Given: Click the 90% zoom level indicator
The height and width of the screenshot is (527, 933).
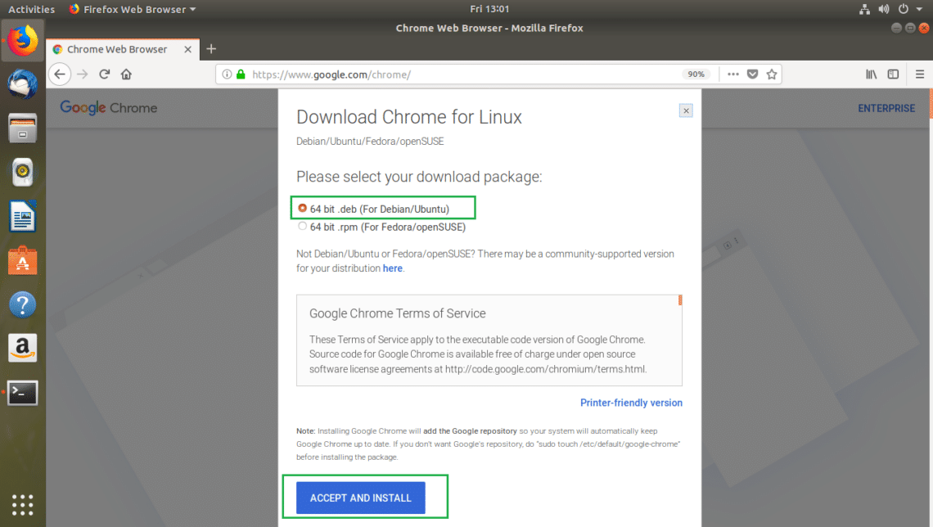Looking at the screenshot, I should (x=696, y=74).
